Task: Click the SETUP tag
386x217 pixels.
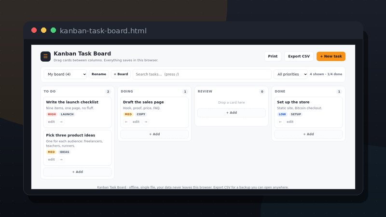Action: 296,114
